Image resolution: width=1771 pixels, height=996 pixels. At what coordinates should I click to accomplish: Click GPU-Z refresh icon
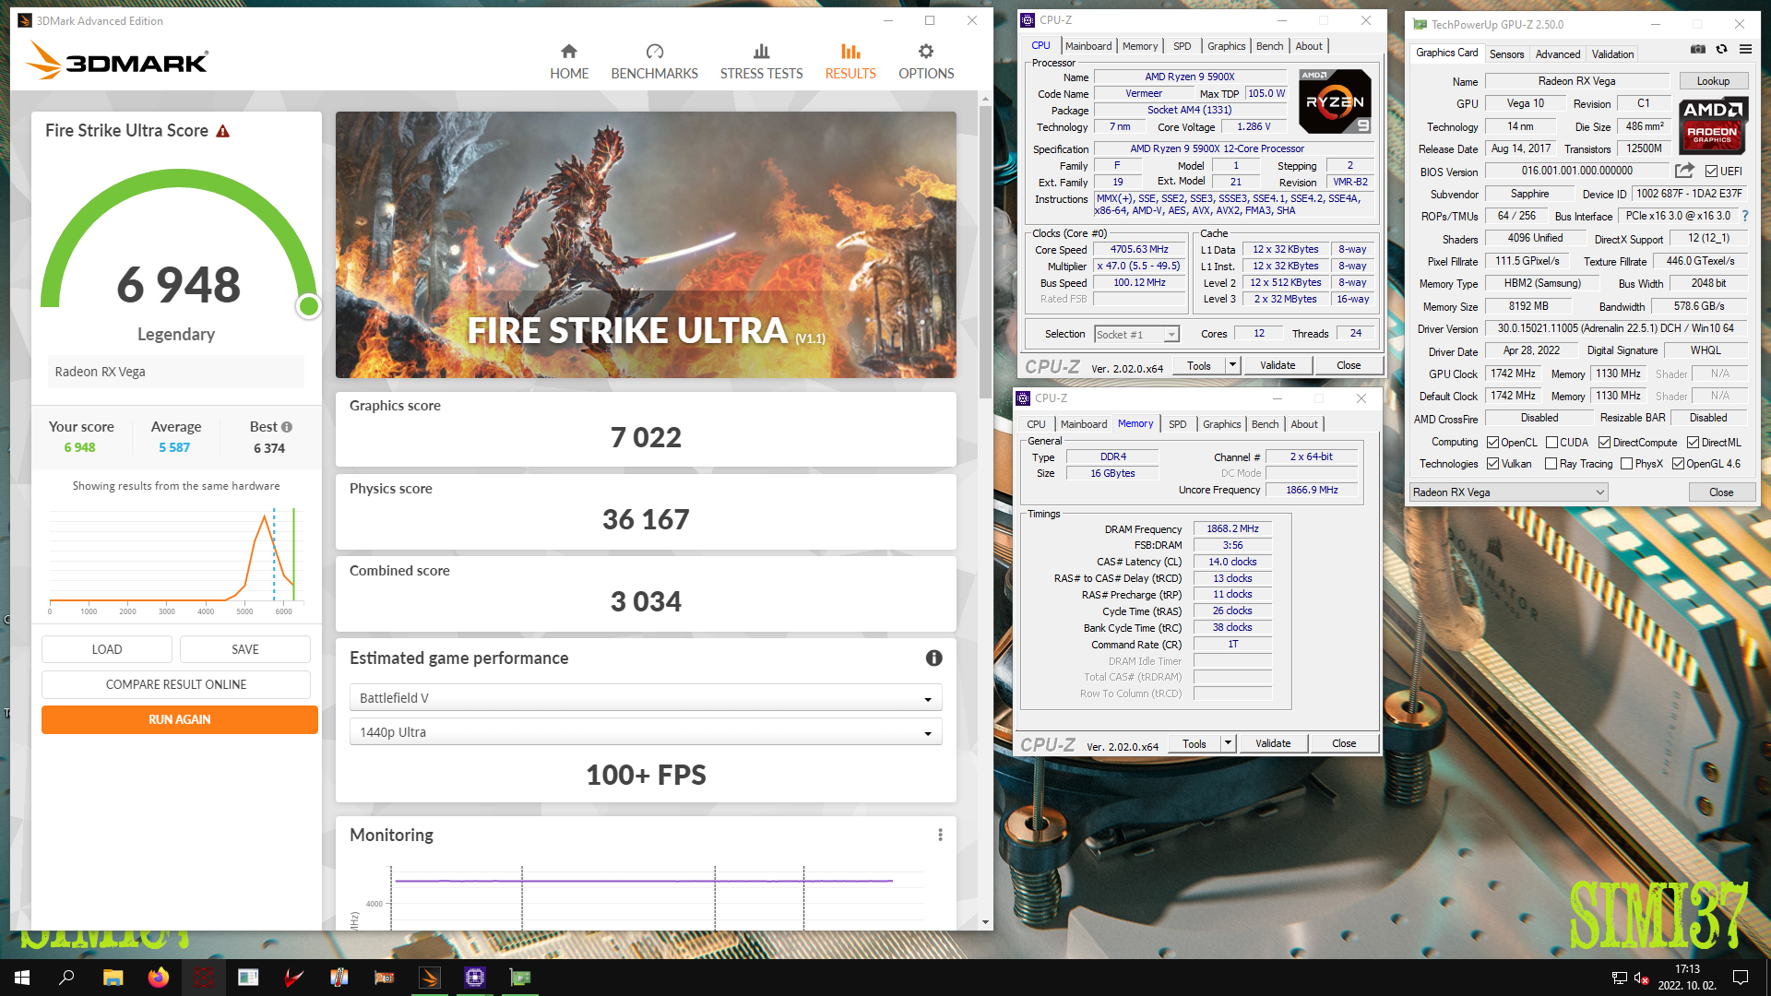(x=1721, y=49)
